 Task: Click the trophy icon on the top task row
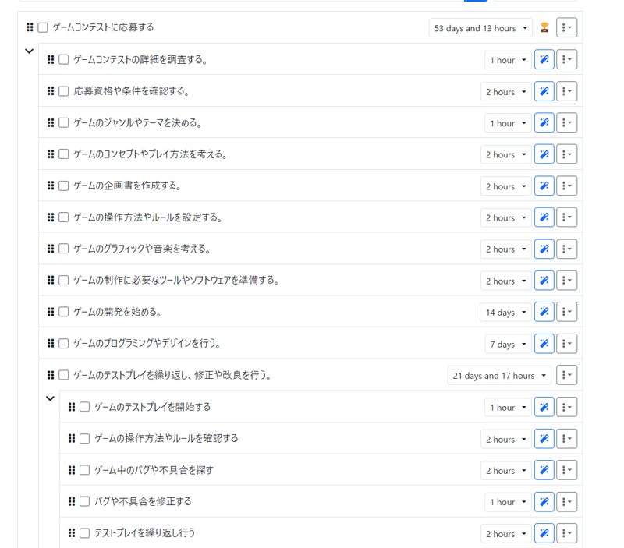point(544,27)
